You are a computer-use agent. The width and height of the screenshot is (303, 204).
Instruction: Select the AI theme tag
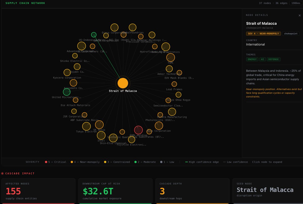263,60
